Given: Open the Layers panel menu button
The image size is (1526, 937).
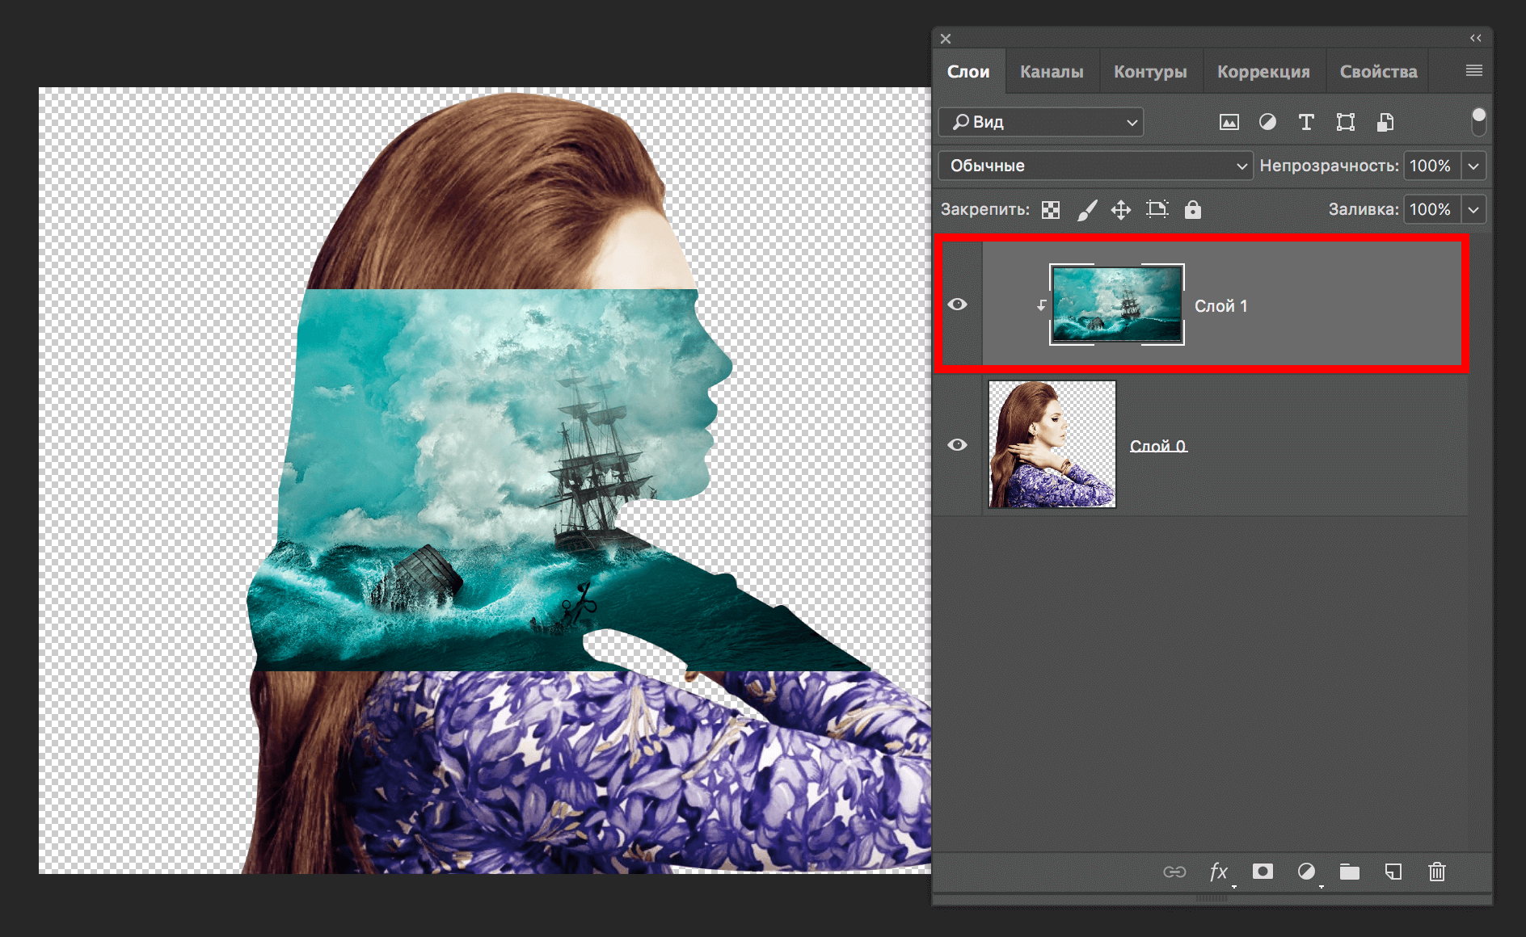Looking at the screenshot, I should click(1473, 70).
